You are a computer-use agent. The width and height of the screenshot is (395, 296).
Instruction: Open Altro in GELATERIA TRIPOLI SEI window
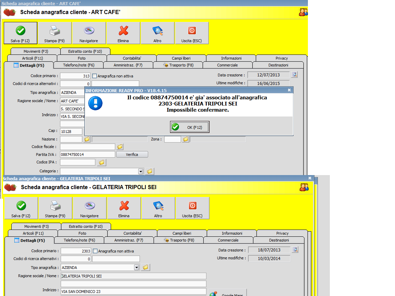coord(158,208)
